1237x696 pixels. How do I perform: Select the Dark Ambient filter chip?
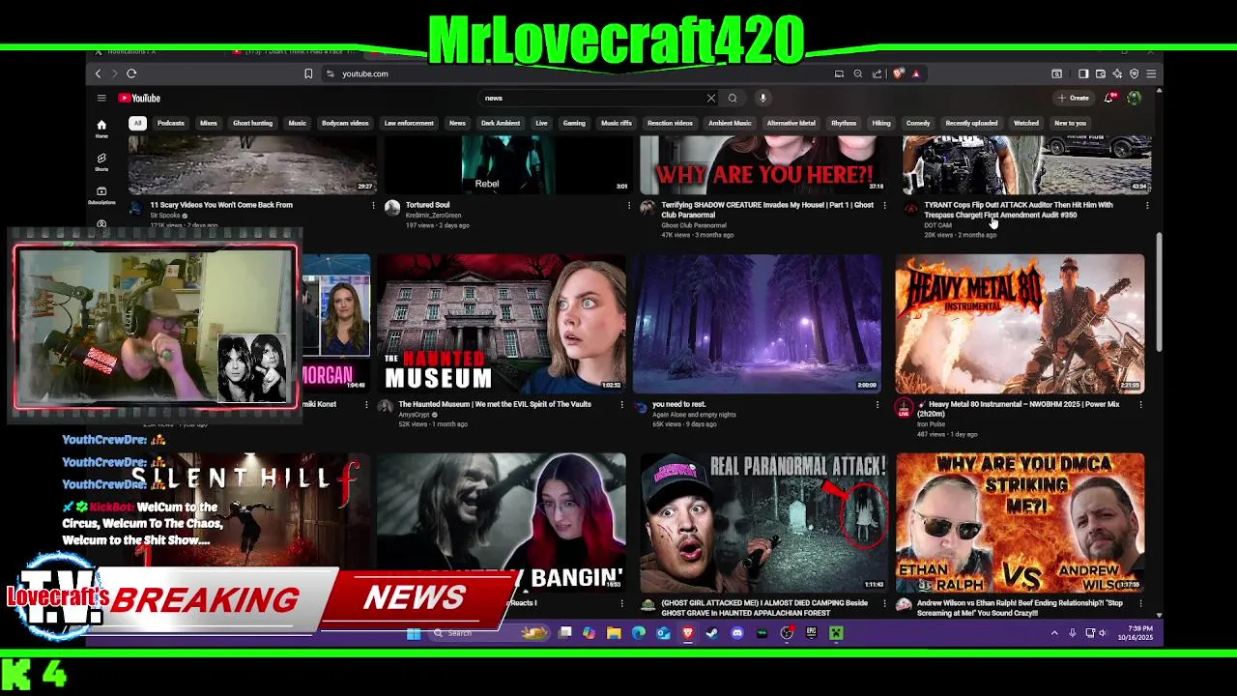point(501,123)
